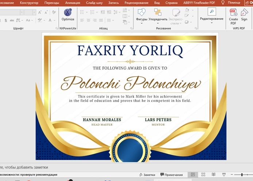Switch to Reading view
Screen dimensions: 253x181
coord(214,174)
